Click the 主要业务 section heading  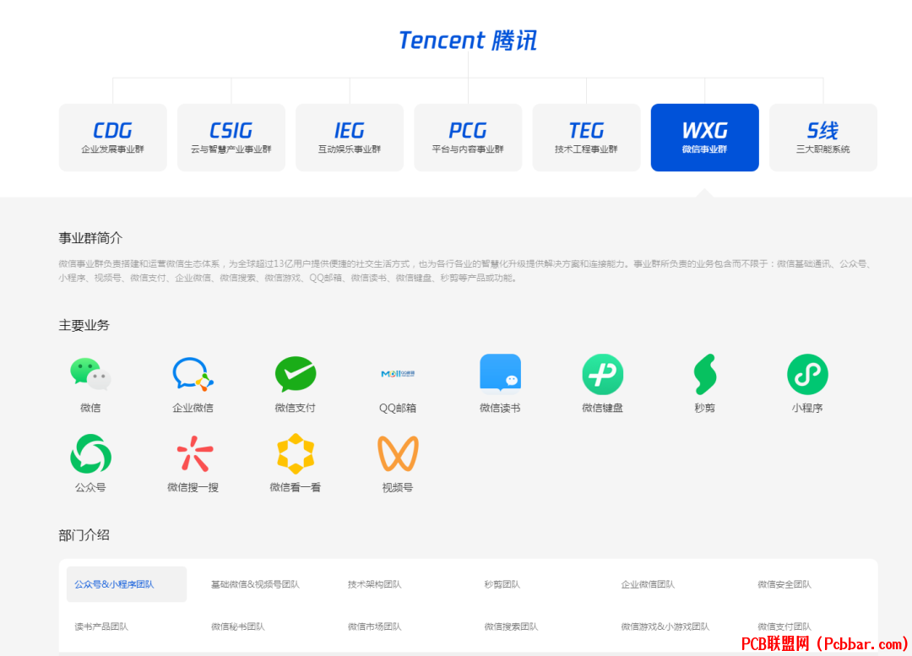pyautogui.click(x=84, y=325)
